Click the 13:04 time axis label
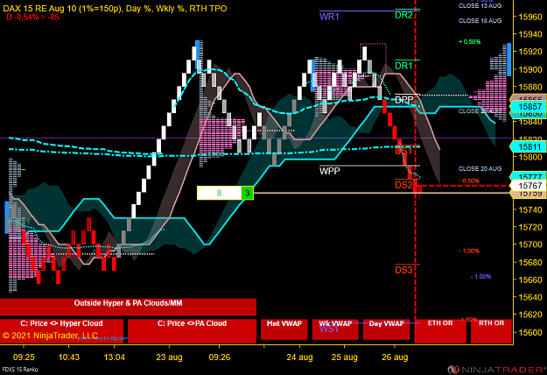The width and height of the screenshot is (547, 375). [114, 357]
